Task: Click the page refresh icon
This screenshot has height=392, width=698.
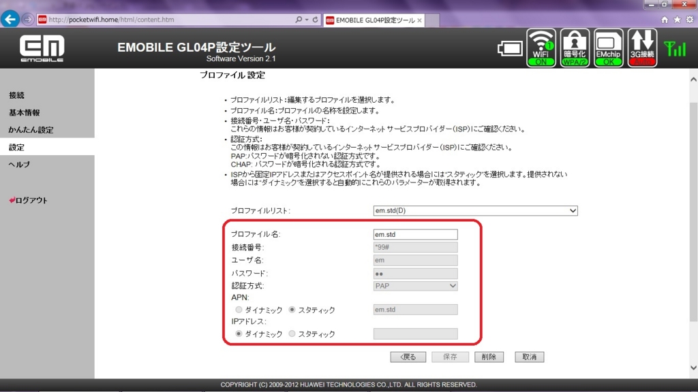Action: (x=315, y=20)
